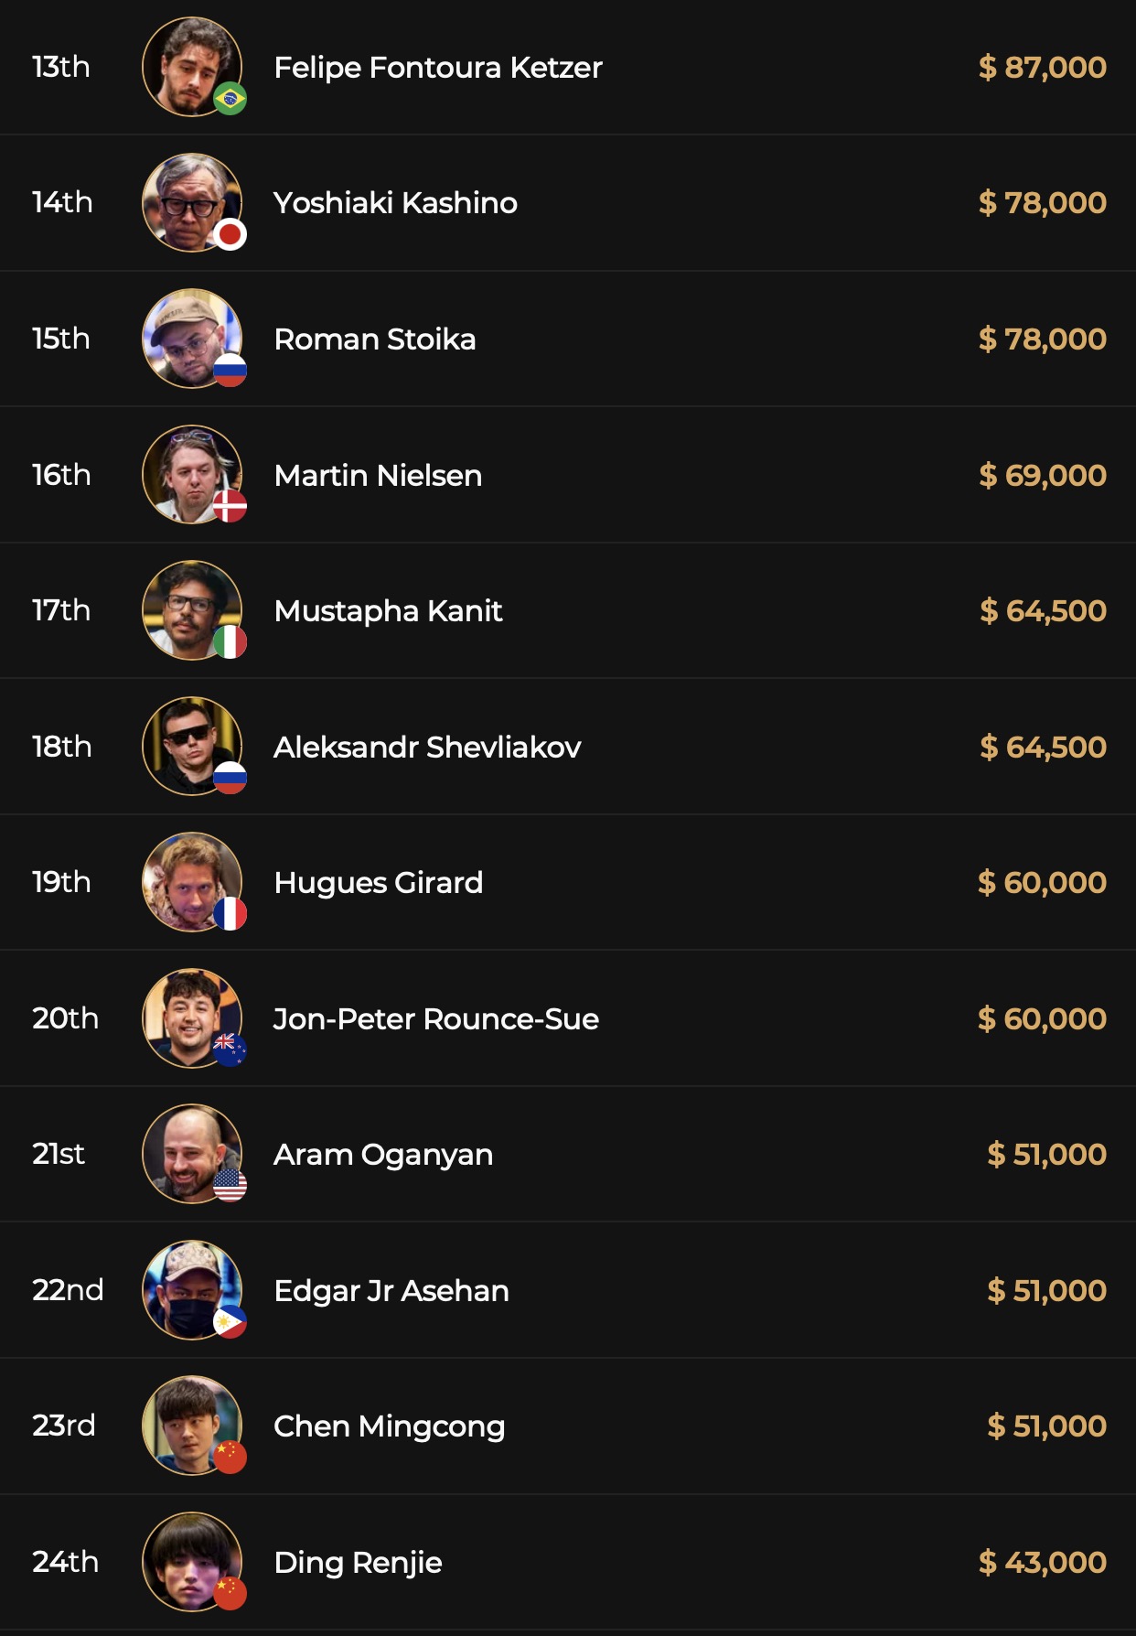Open Aram Oganyan's player name
Image resolution: width=1136 pixels, height=1636 pixels.
coord(383,1155)
